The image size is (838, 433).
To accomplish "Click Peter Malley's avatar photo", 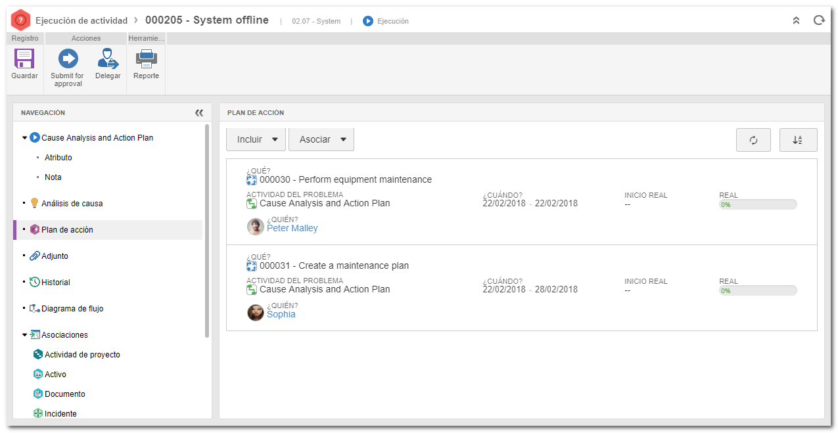I will [256, 227].
